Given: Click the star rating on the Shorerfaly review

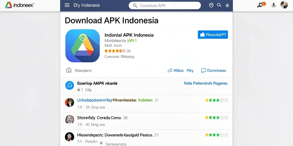Looking at the screenshot, I should 216,117.
